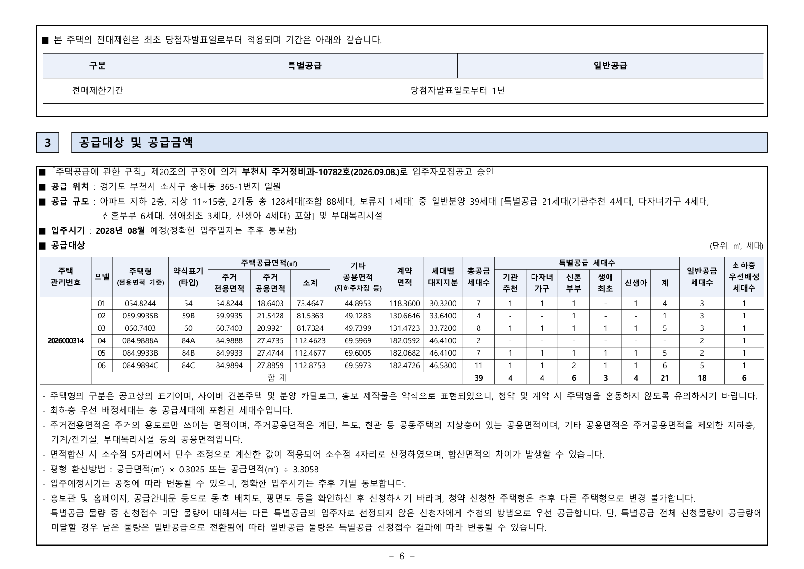804x569 pixels.
Task: Click abbreviated type cell 59B
Action: 188,316
